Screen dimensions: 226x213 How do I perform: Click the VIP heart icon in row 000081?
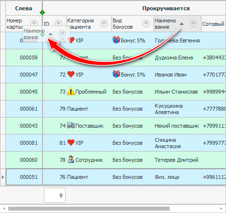tap(71, 143)
